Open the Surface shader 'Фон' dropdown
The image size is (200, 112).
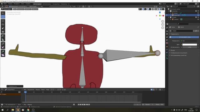pyautogui.click(x=190, y=41)
